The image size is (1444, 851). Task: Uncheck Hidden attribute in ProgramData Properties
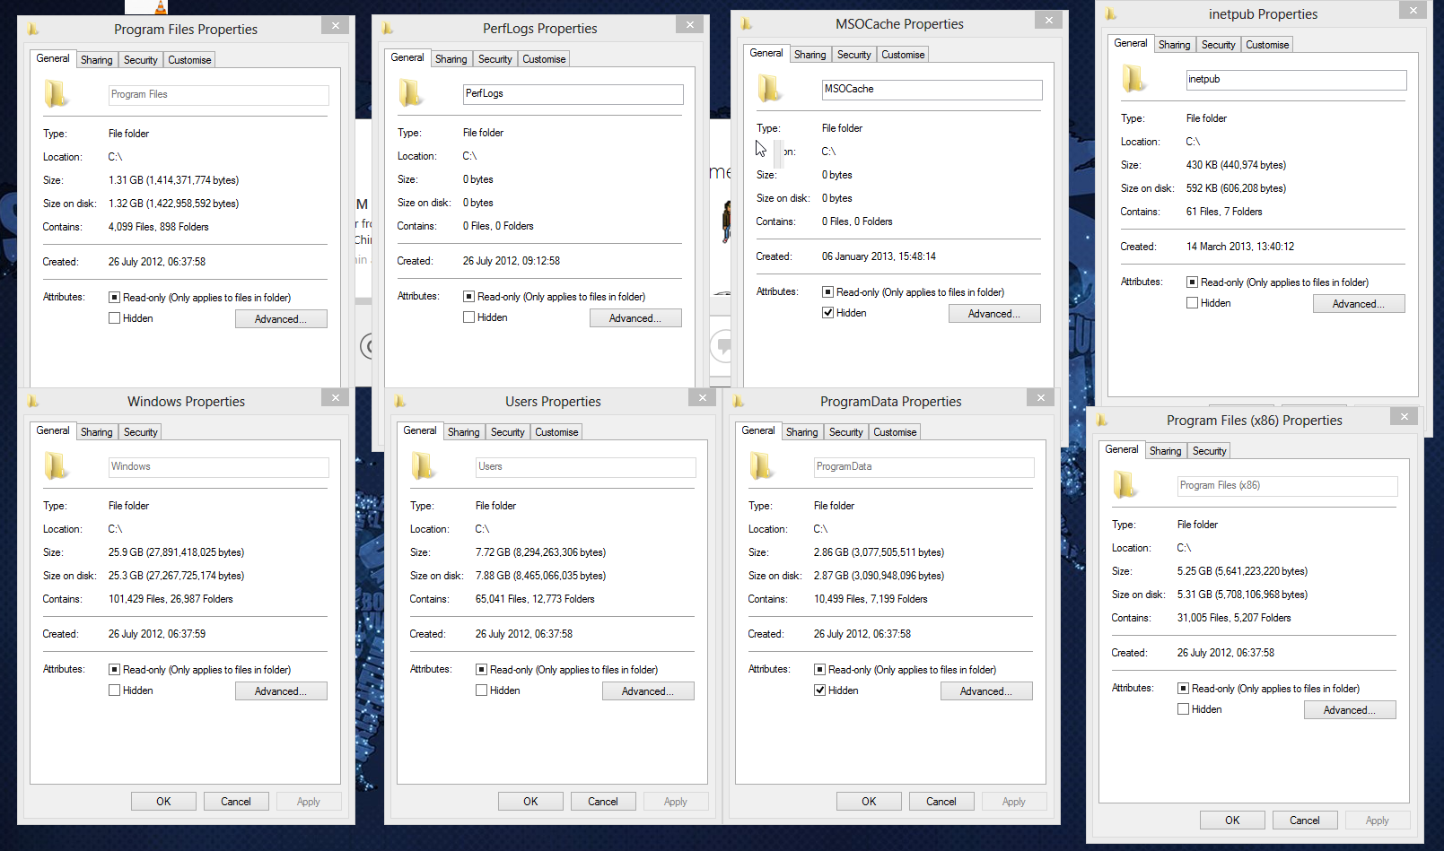(x=819, y=690)
